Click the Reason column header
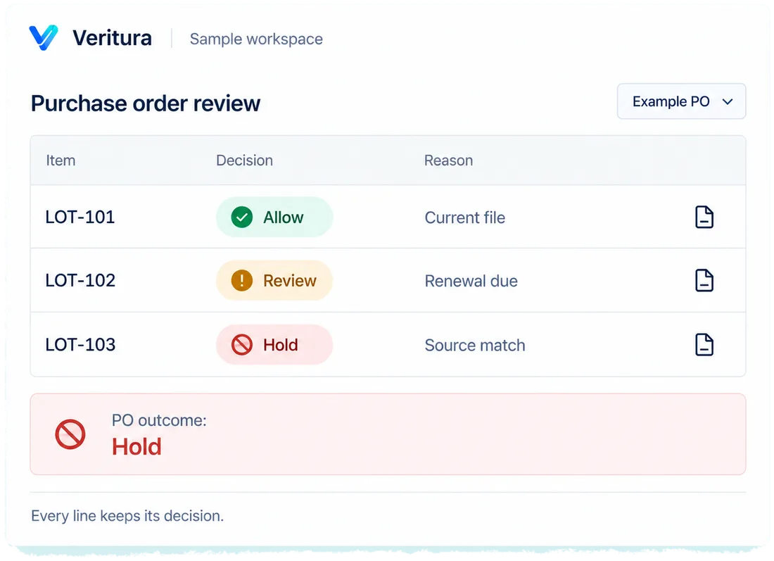774x561 pixels. pos(449,160)
